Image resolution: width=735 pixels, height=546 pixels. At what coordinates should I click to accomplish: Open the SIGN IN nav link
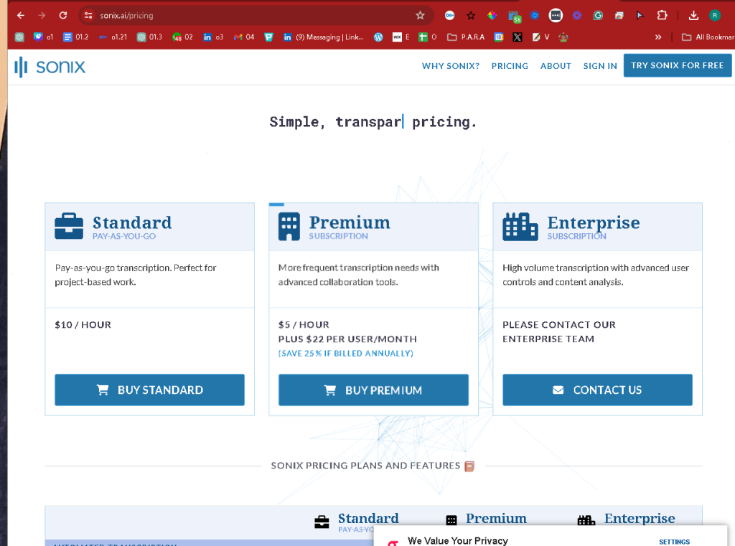pos(600,66)
